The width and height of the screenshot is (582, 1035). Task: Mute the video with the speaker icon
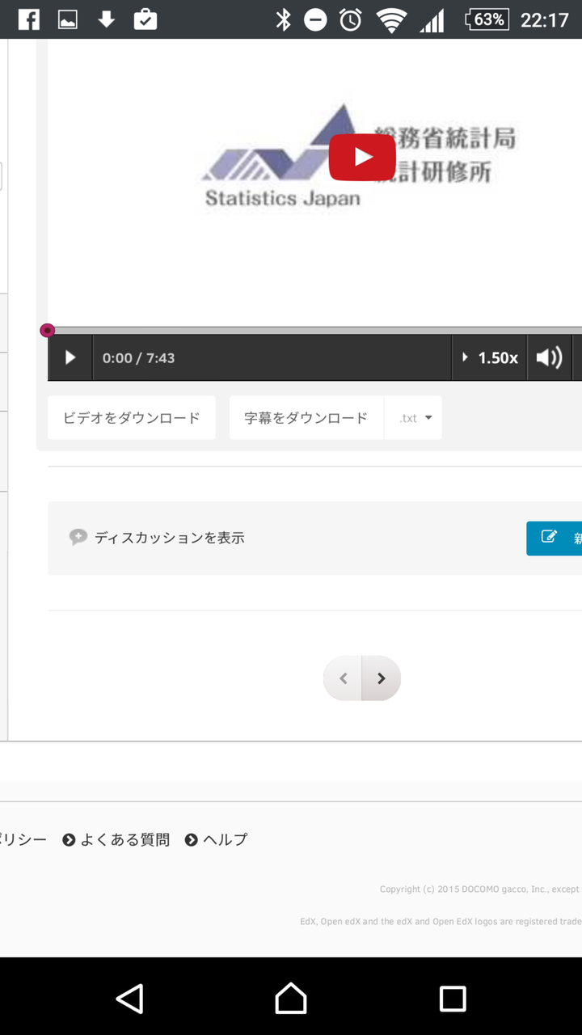[x=550, y=357]
